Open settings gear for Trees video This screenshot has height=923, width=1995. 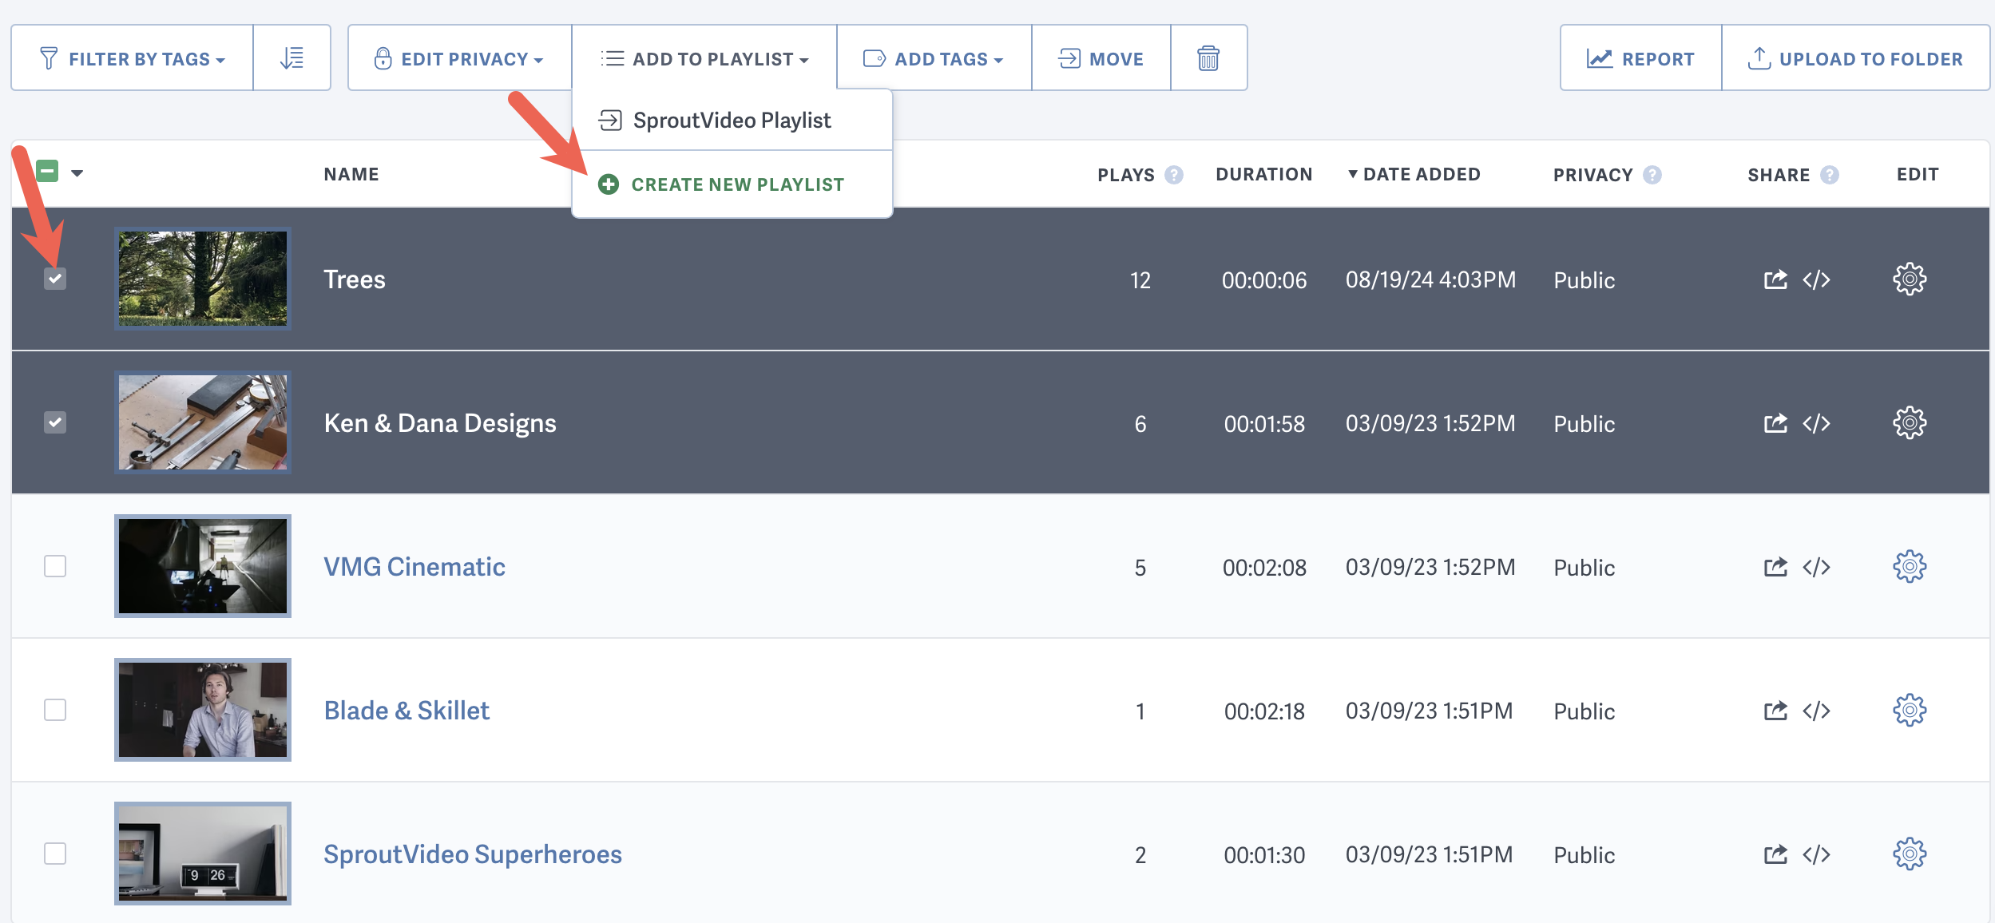(1909, 279)
